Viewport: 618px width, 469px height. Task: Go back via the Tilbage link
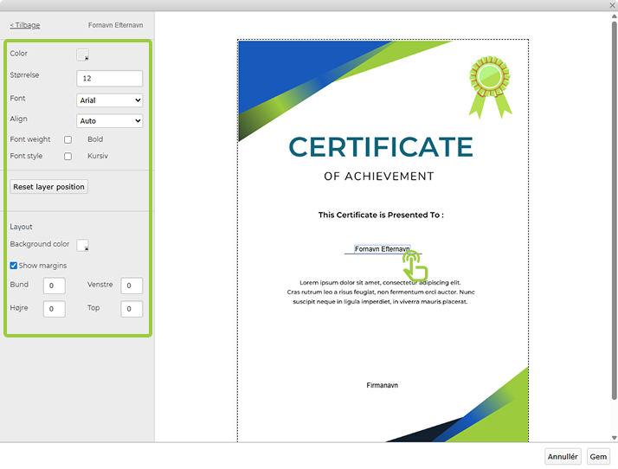click(x=25, y=25)
